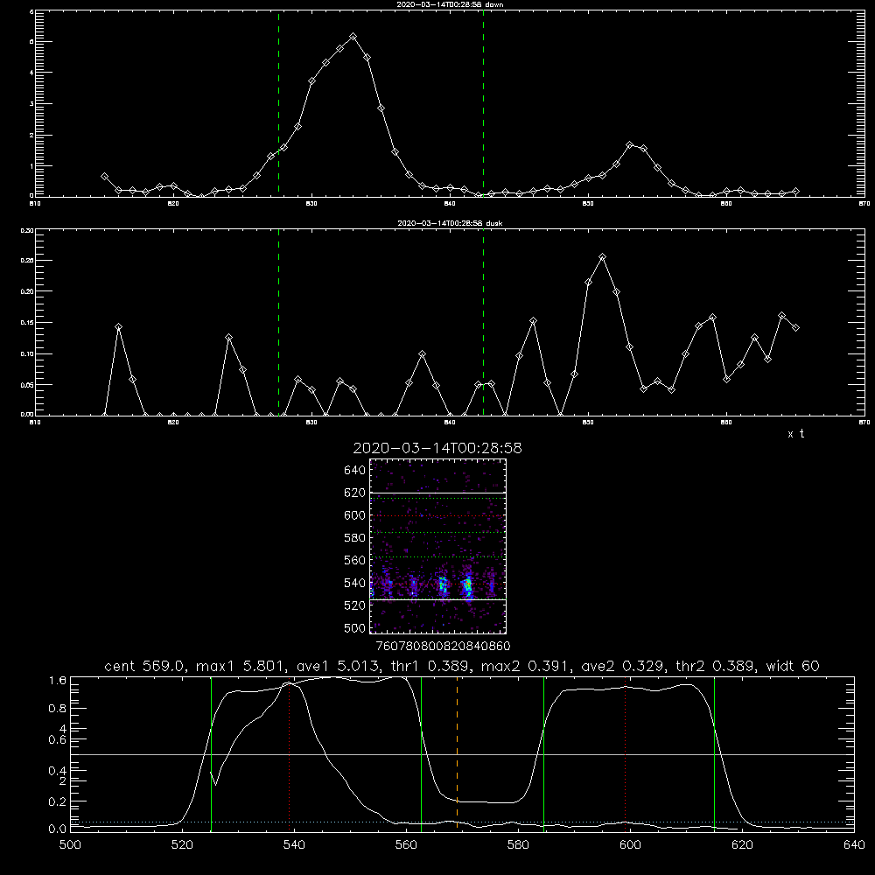Click the '600' x-axis label of bottom plot
The image size is (875, 875).
[631, 845]
